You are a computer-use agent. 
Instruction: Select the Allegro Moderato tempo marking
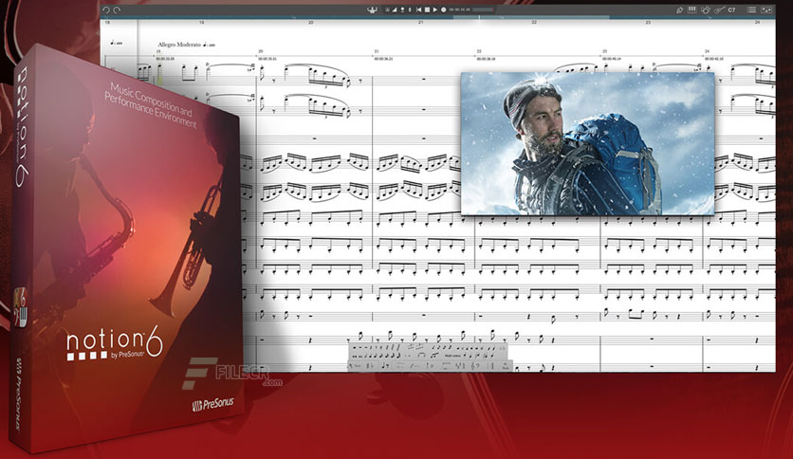(179, 45)
